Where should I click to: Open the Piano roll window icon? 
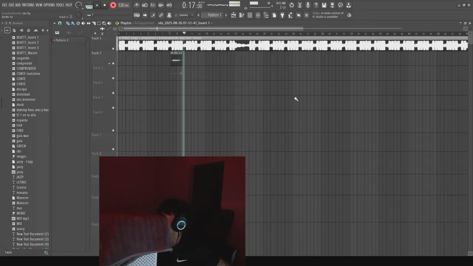click(x=242, y=15)
